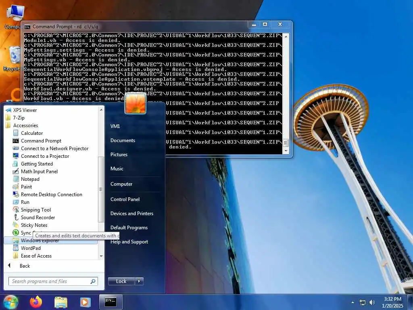
Task: Click the Lock button
Action: coord(121,281)
